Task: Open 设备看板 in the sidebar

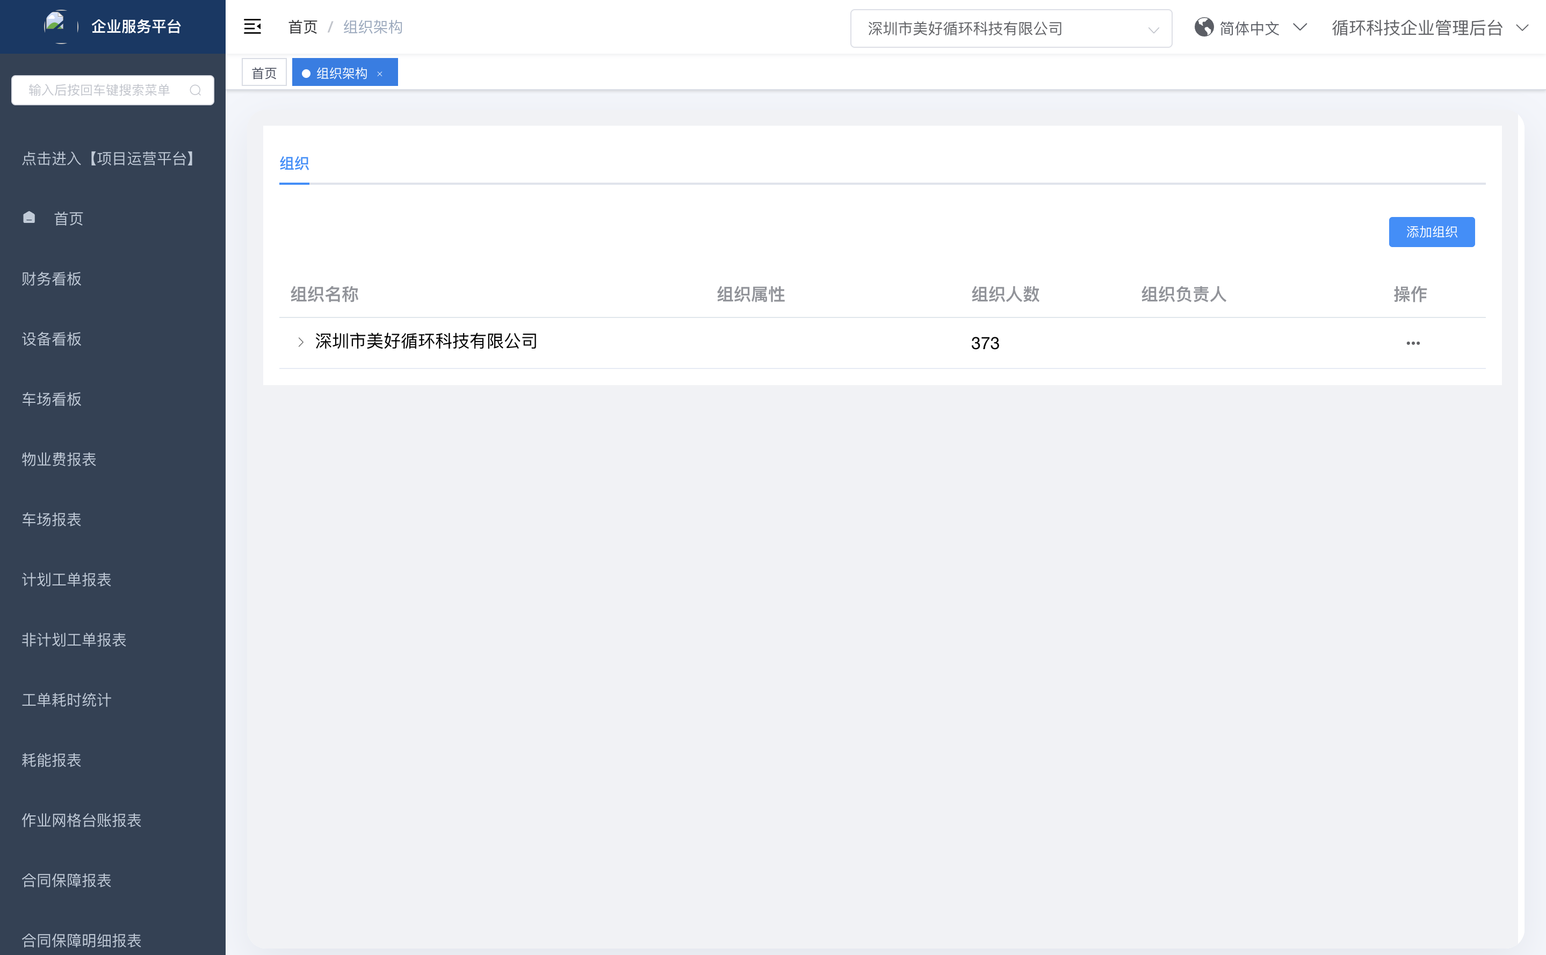Action: [x=52, y=339]
